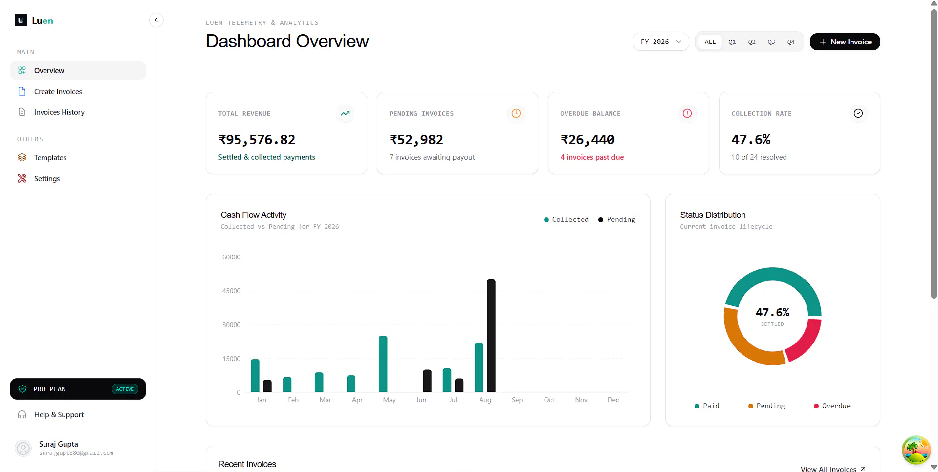This screenshot has width=938, height=472.
Task: Click the Overdue Balance alert icon
Action: click(x=687, y=113)
